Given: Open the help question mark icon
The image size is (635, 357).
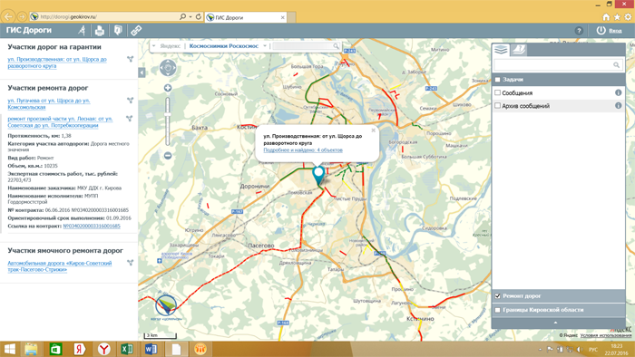Looking at the screenshot, I should click(579, 31).
